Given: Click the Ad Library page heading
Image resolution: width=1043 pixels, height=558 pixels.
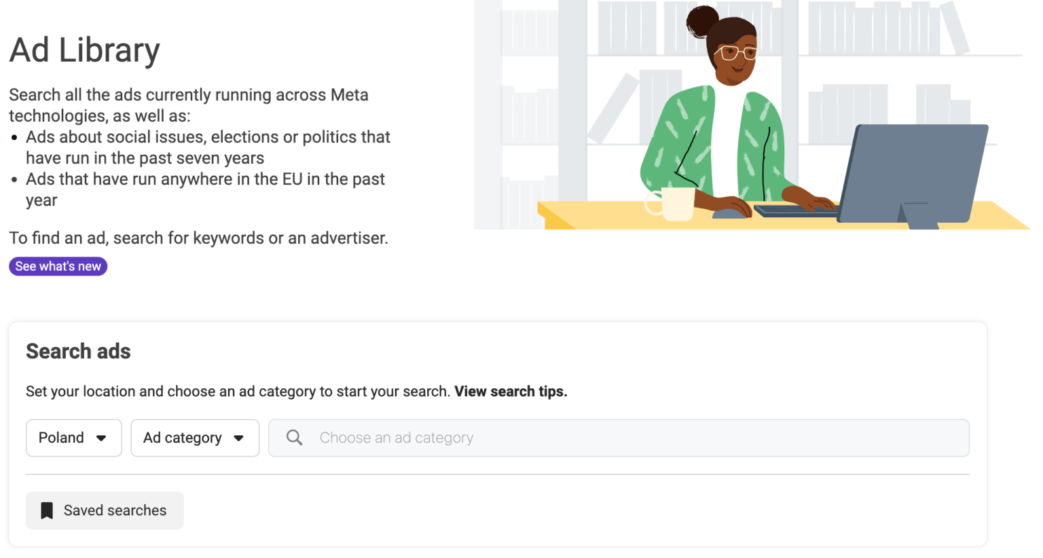Looking at the screenshot, I should tap(85, 50).
